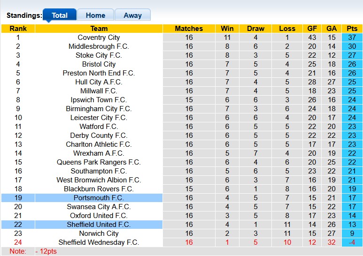
Task: Click the Ipswich Town F.C. entry
Action: click(x=99, y=100)
